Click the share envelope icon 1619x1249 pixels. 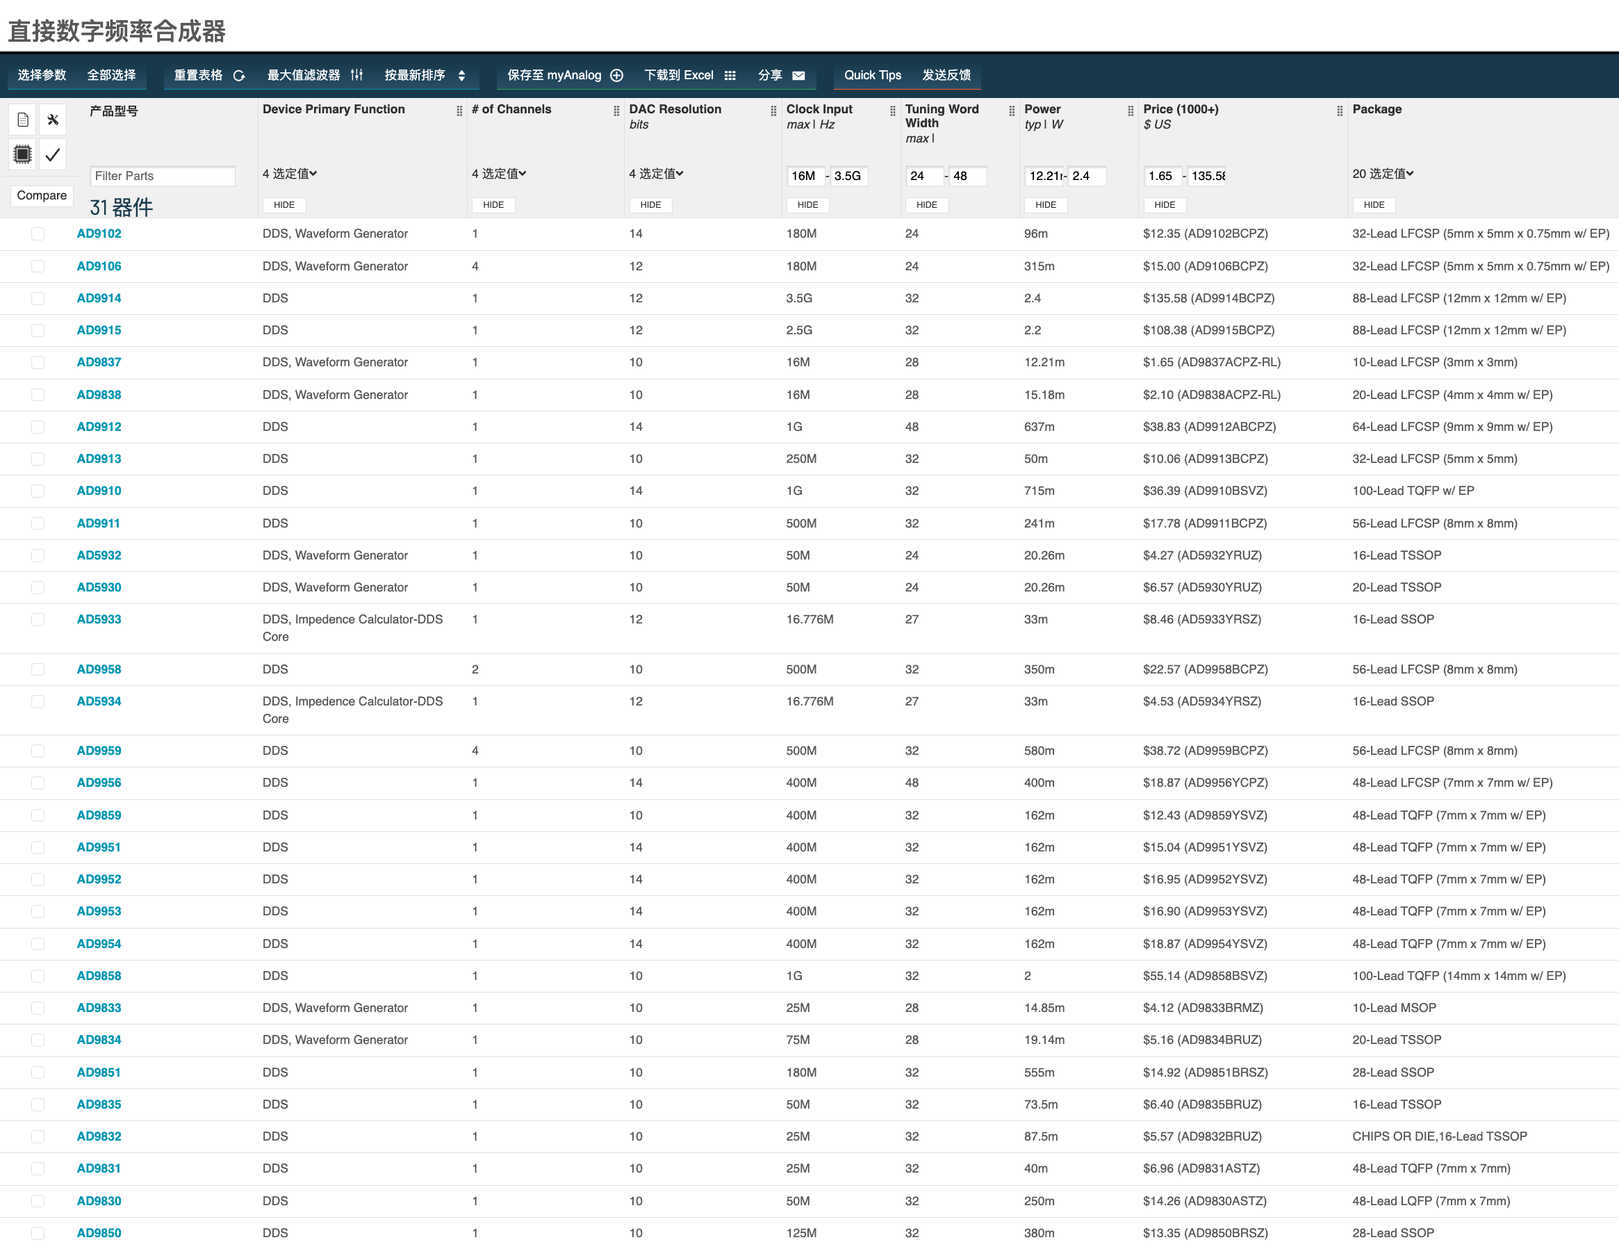(x=798, y=76)
